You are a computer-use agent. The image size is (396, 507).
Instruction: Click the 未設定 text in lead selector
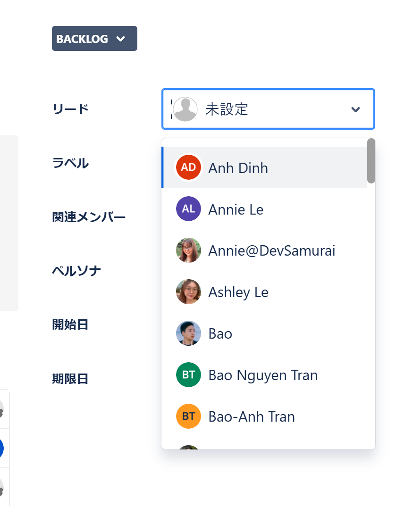click(227, 109)
